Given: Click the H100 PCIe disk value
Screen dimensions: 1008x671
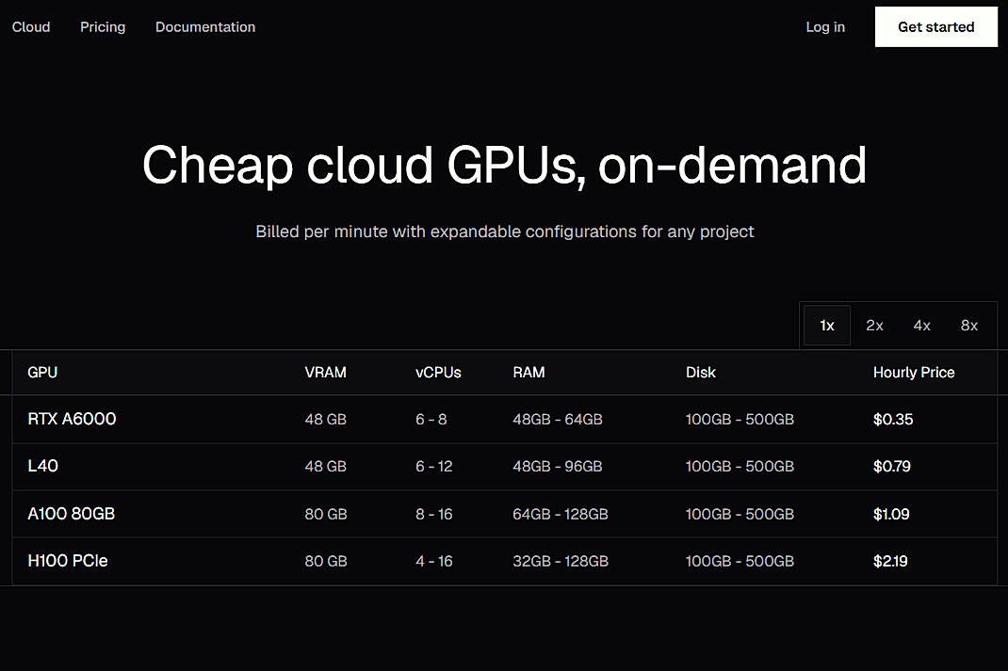Looking at the screenshot, I should coord(740,561).
